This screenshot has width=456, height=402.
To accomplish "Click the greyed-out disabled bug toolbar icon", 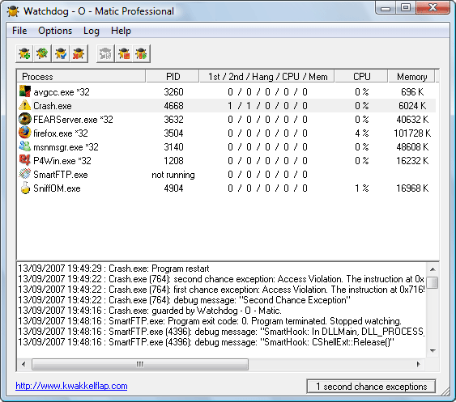I will click(105, 53).
